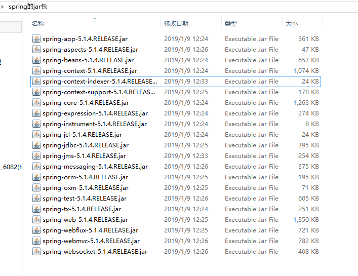Select file spring-messaging-5.1.4.RELEASE.jar

(x=95, y=167)
